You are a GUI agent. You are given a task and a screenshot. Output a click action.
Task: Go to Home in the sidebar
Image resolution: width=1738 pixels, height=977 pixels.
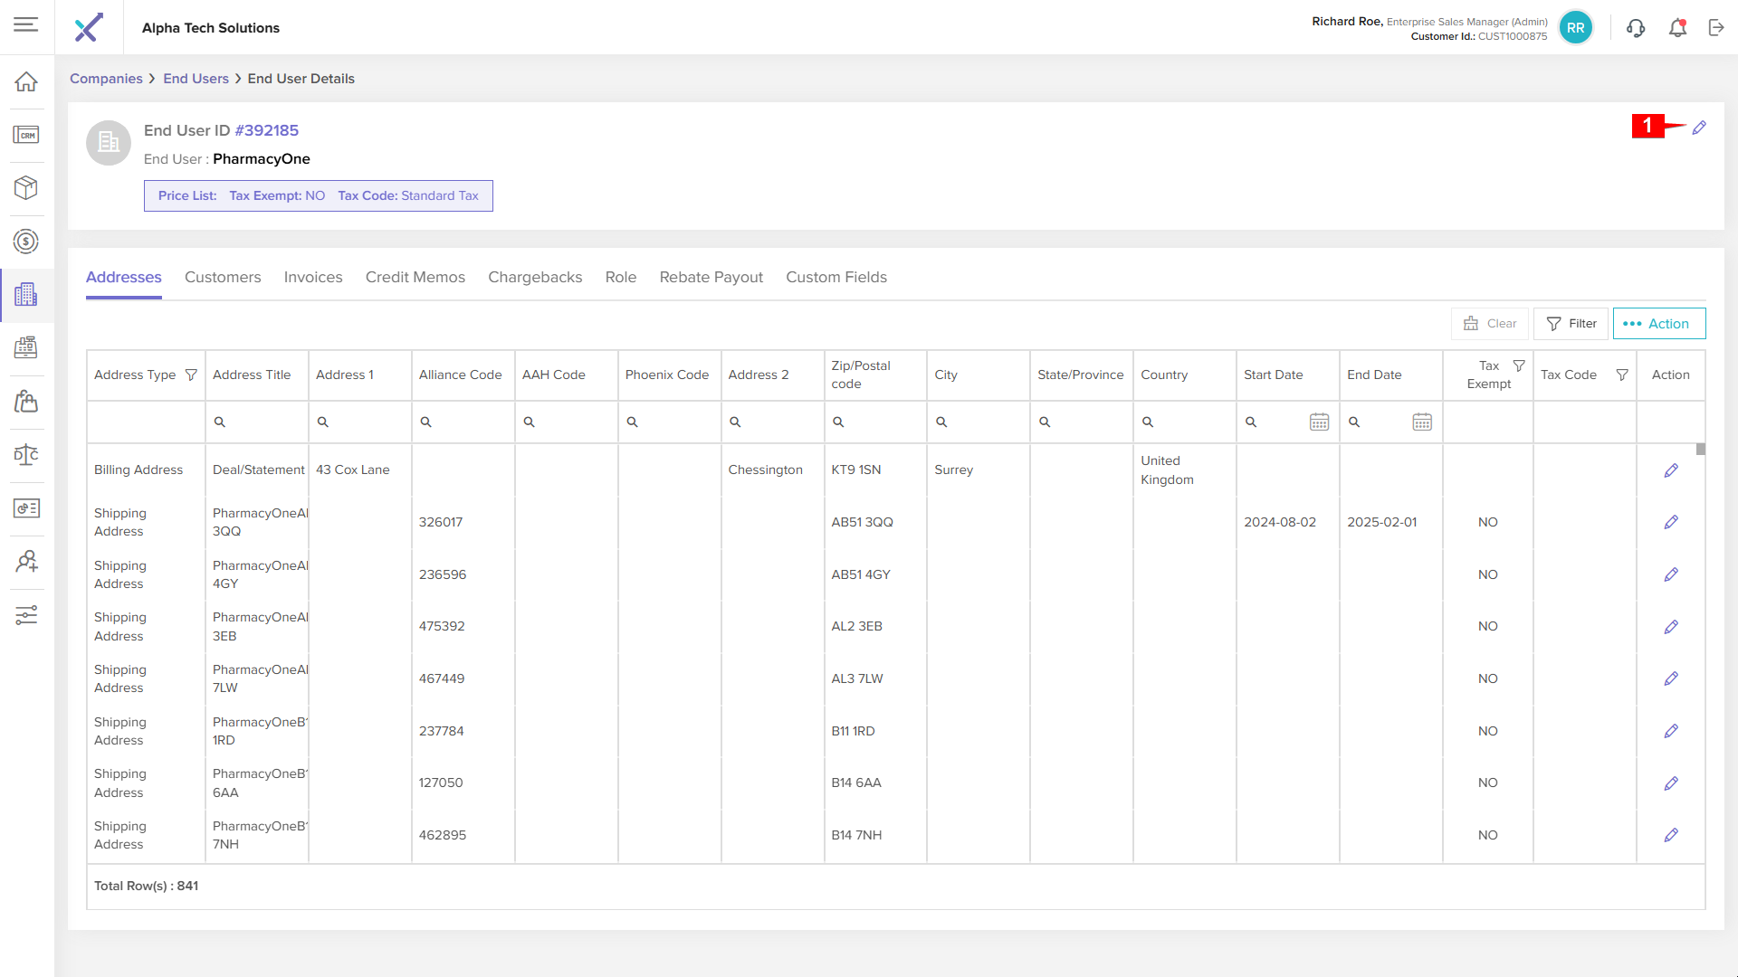(26, 82)
